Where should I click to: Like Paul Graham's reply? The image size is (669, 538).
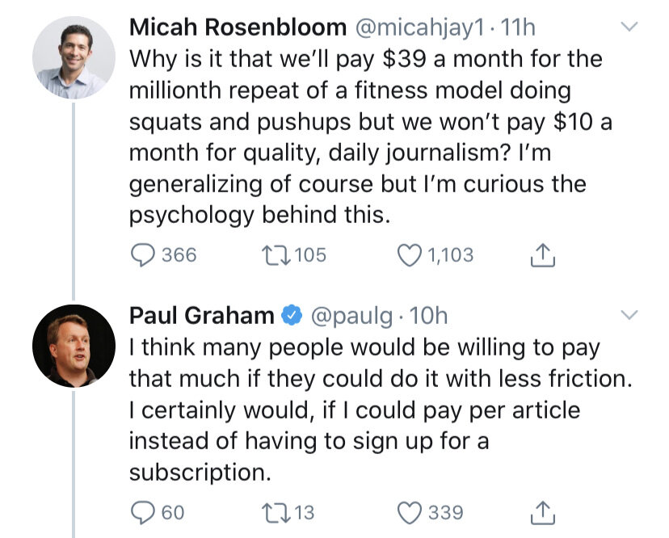[x=410, y=512]
